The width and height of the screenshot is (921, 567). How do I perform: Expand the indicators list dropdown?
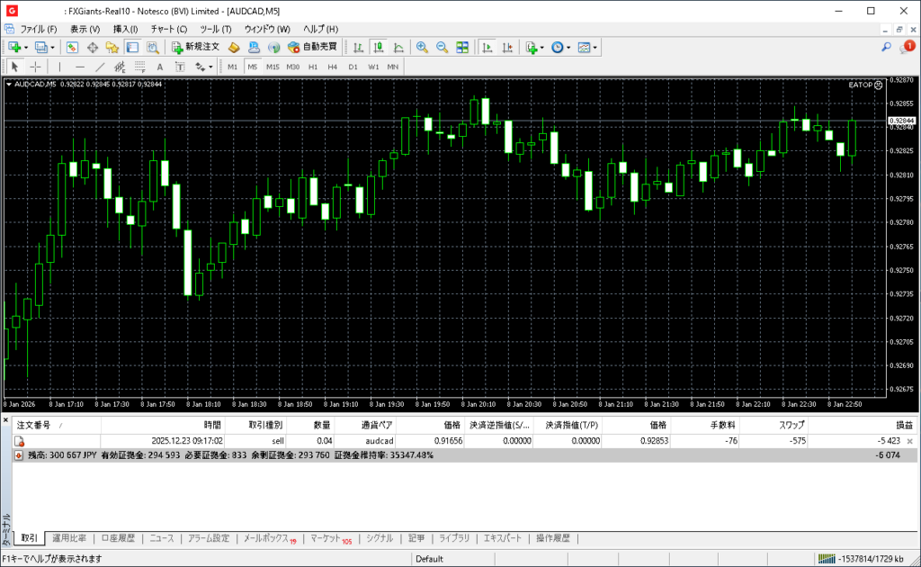[542, 47]
